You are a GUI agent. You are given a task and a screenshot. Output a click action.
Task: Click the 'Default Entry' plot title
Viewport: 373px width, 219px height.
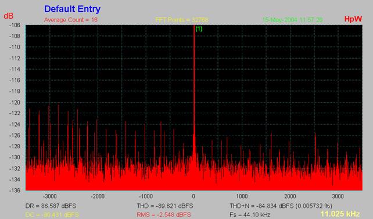(72, 9)
